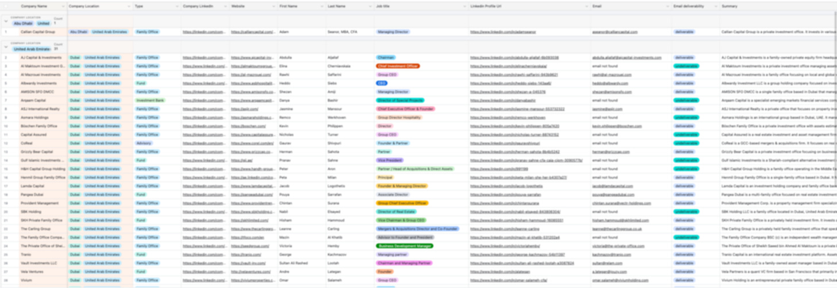Select row number 28 in the grid
Viewport: 837px width, 288px height.
pos(5,281)
